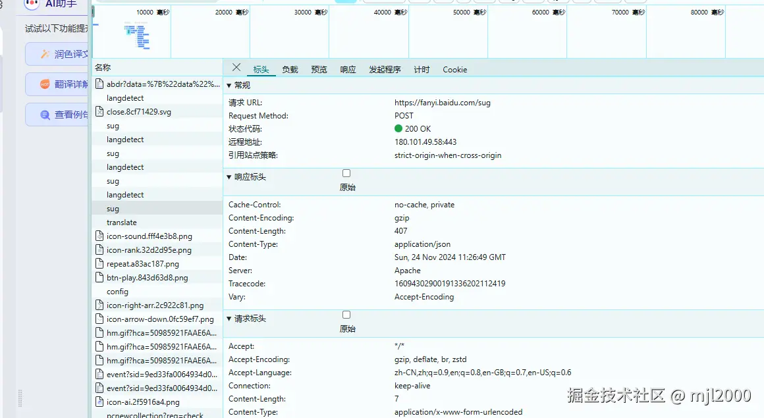The height and width of the screenshot is (418, 764).
Task: Collapse the 请求标头 section
Action: click(229, 319)
